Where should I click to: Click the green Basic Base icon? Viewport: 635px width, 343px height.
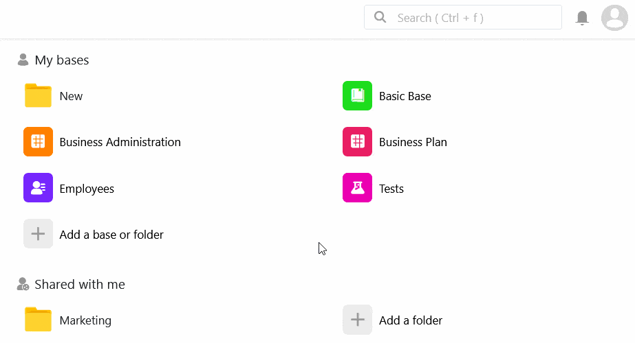[x=357, y=96]
